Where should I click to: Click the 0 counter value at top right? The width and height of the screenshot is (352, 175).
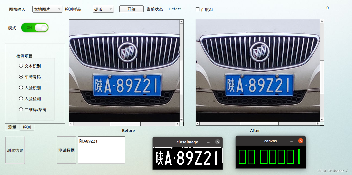pos(327,8)
